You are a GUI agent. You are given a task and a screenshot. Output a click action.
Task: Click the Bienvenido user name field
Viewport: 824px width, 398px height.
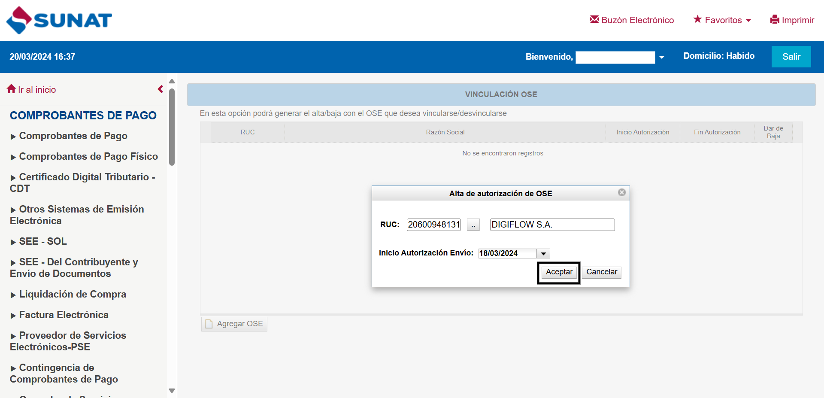pos(615,57)
